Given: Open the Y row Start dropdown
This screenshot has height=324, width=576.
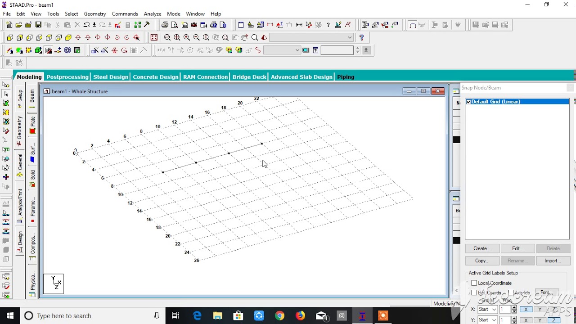Looking at the screenshot, I should (x=487, y=320).
